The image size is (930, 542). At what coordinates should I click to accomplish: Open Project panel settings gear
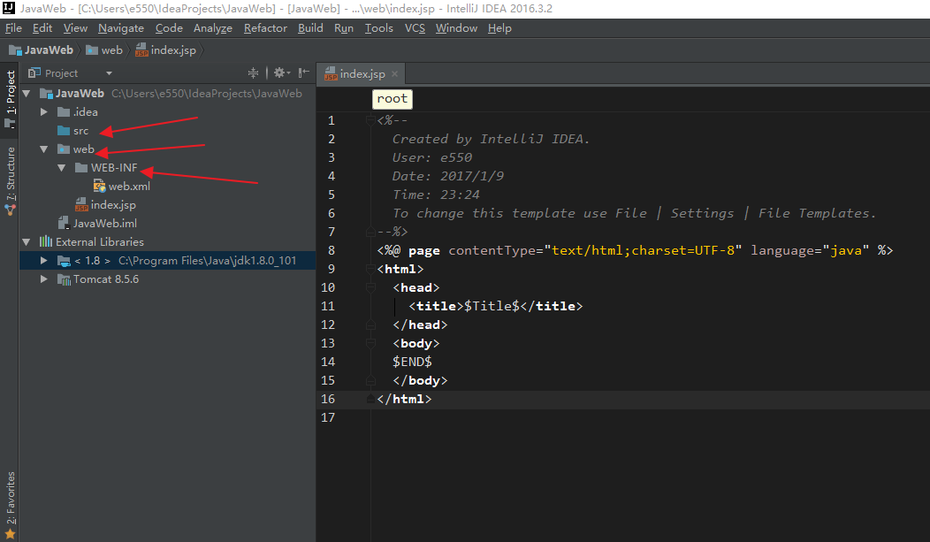click(x=282, y=73)
